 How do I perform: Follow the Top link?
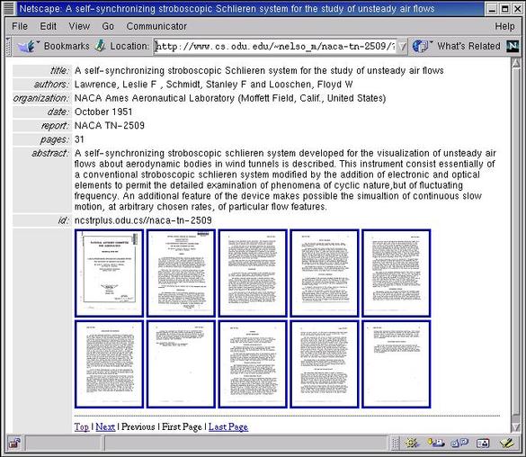(x=82, y=426)
